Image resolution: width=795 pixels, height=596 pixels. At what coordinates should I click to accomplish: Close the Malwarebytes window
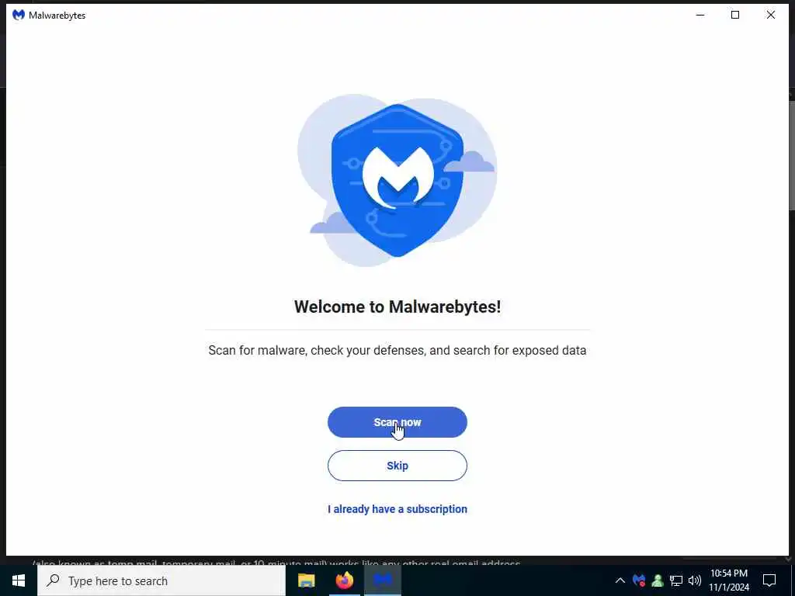771,16
